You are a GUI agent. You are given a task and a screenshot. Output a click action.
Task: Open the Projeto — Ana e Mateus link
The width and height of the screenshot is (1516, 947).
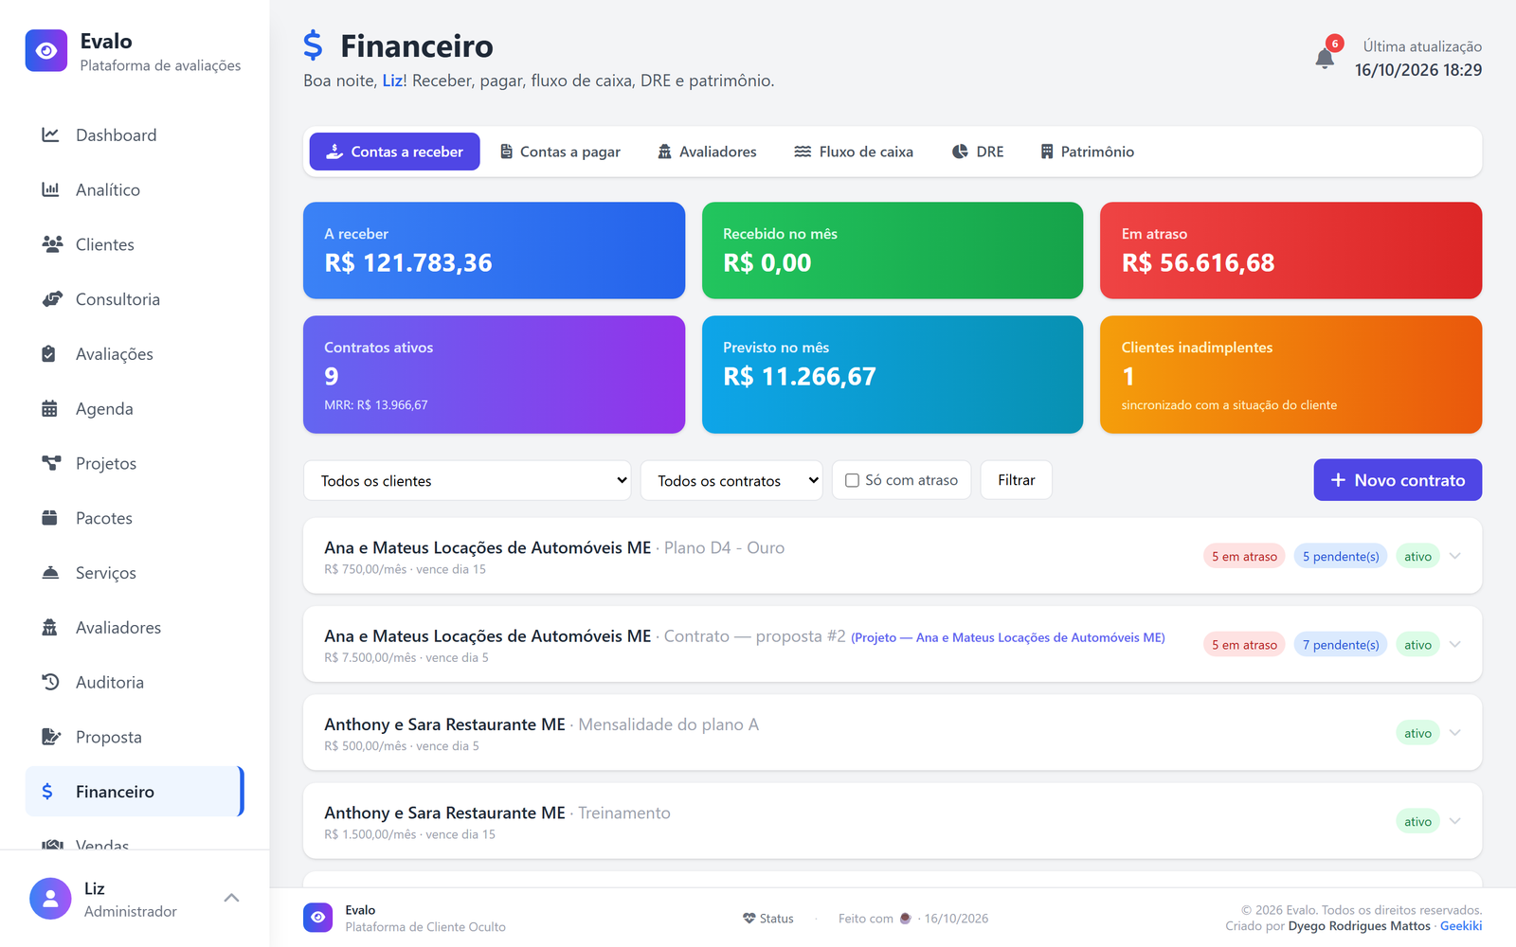click(1008, 637)
